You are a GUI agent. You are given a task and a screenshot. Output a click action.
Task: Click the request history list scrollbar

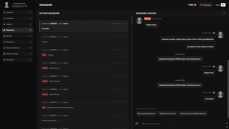coord(132,20)
